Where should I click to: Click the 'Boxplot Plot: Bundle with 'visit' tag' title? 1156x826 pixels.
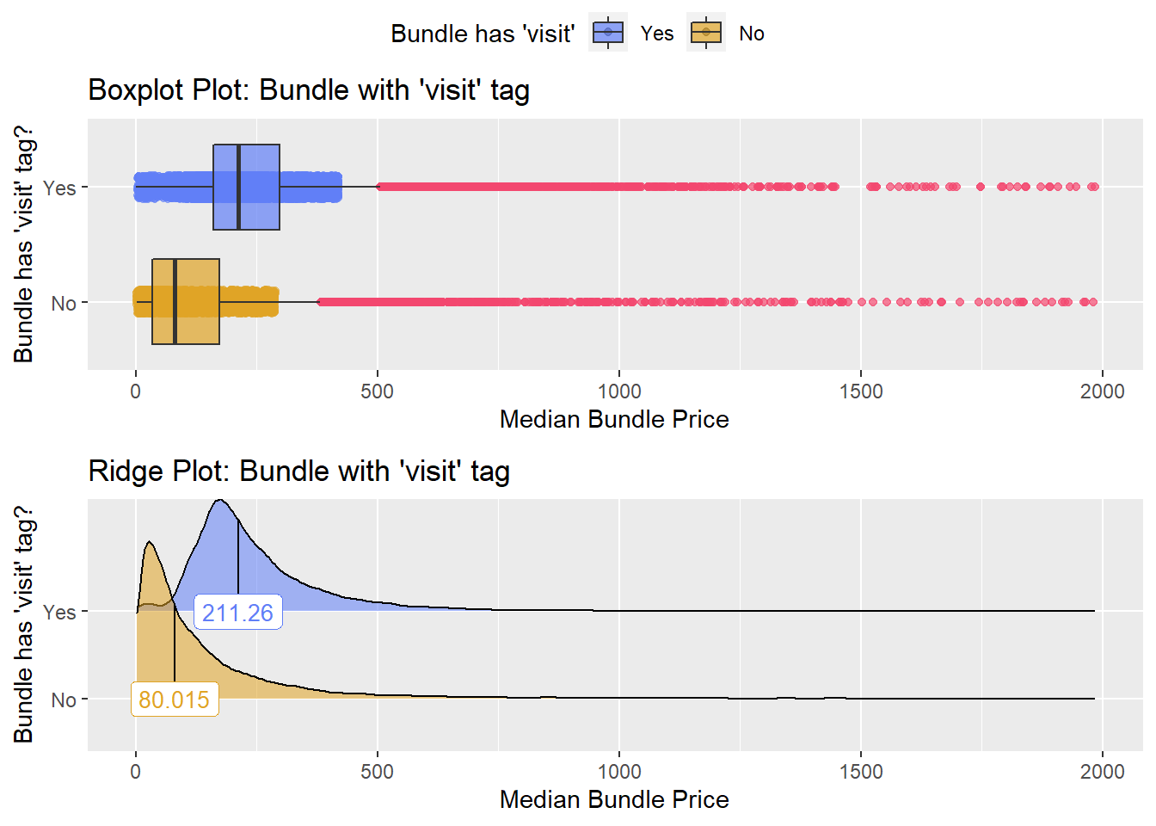coord(308,90)
